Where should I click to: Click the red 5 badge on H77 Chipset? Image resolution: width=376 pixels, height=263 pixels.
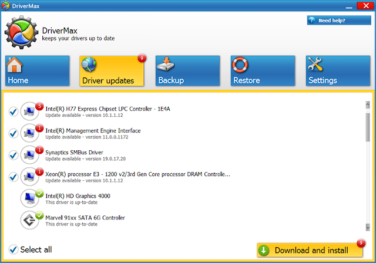click(39, 106)
